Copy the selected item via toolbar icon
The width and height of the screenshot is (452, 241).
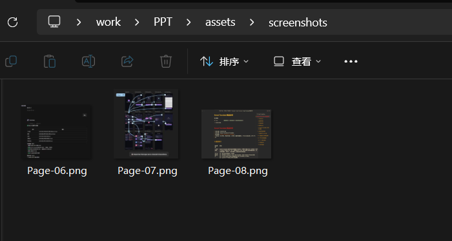pos(11,61)
